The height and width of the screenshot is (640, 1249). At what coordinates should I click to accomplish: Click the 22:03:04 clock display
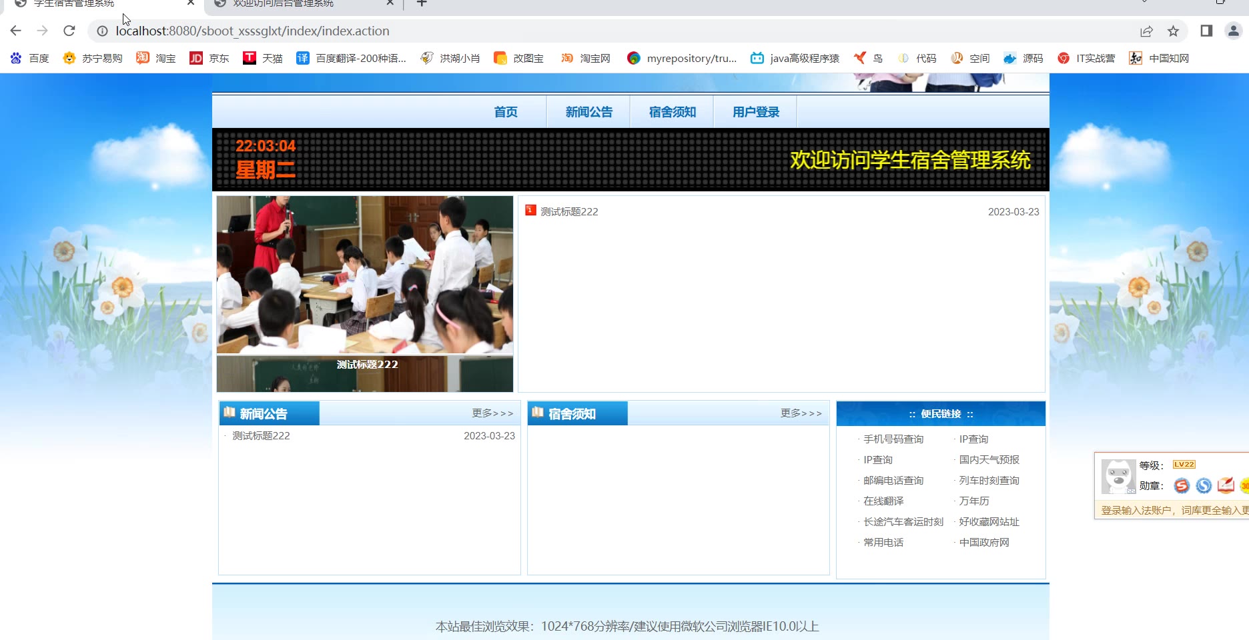click(266, 146)
